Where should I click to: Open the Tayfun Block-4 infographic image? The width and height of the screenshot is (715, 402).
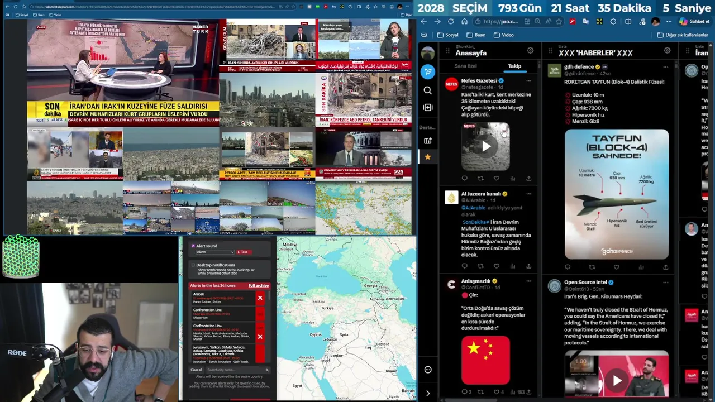pyautogui.click(x=617, y=194)
